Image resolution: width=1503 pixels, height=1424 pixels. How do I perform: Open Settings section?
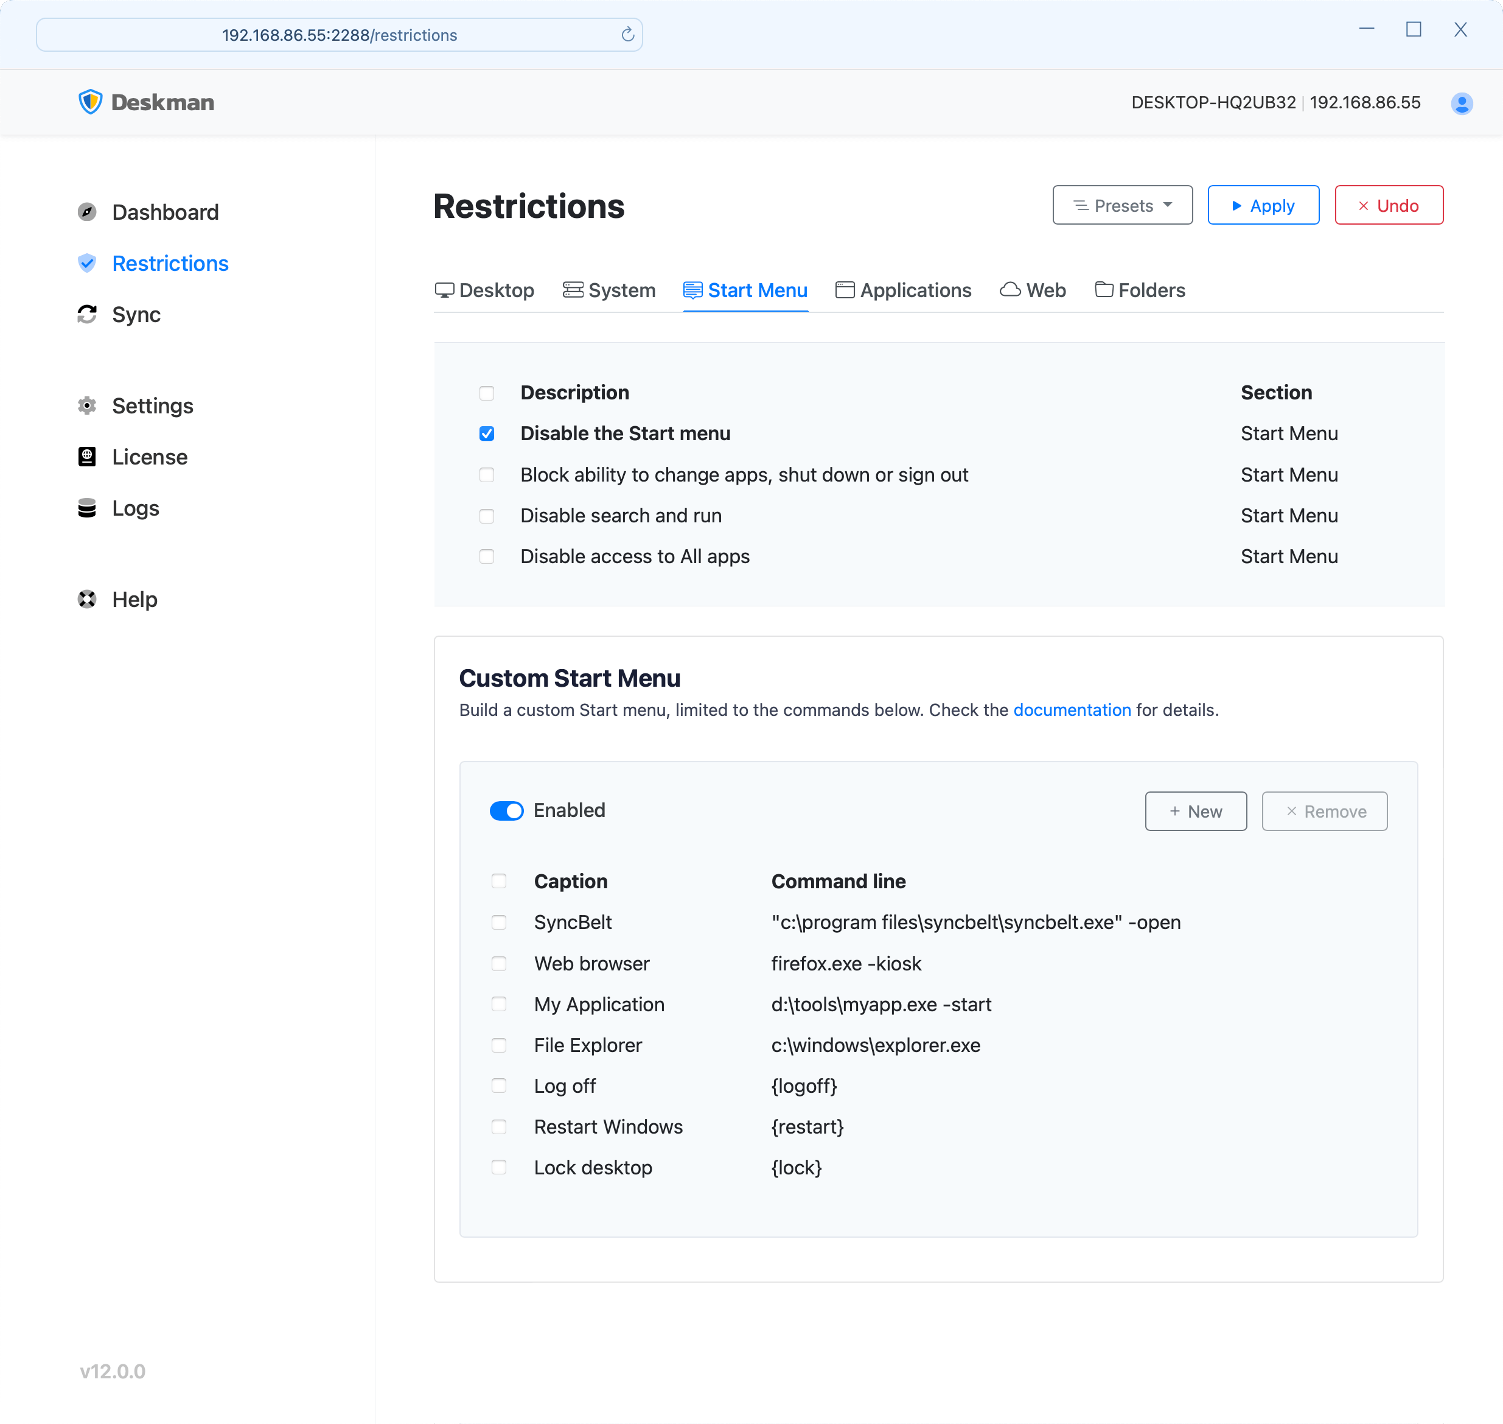click(x=153, y=405)
